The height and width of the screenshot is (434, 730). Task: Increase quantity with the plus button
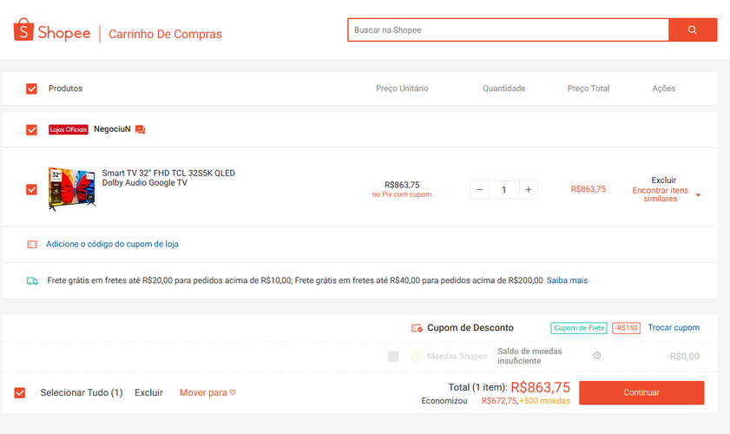[x=529, y=189]
